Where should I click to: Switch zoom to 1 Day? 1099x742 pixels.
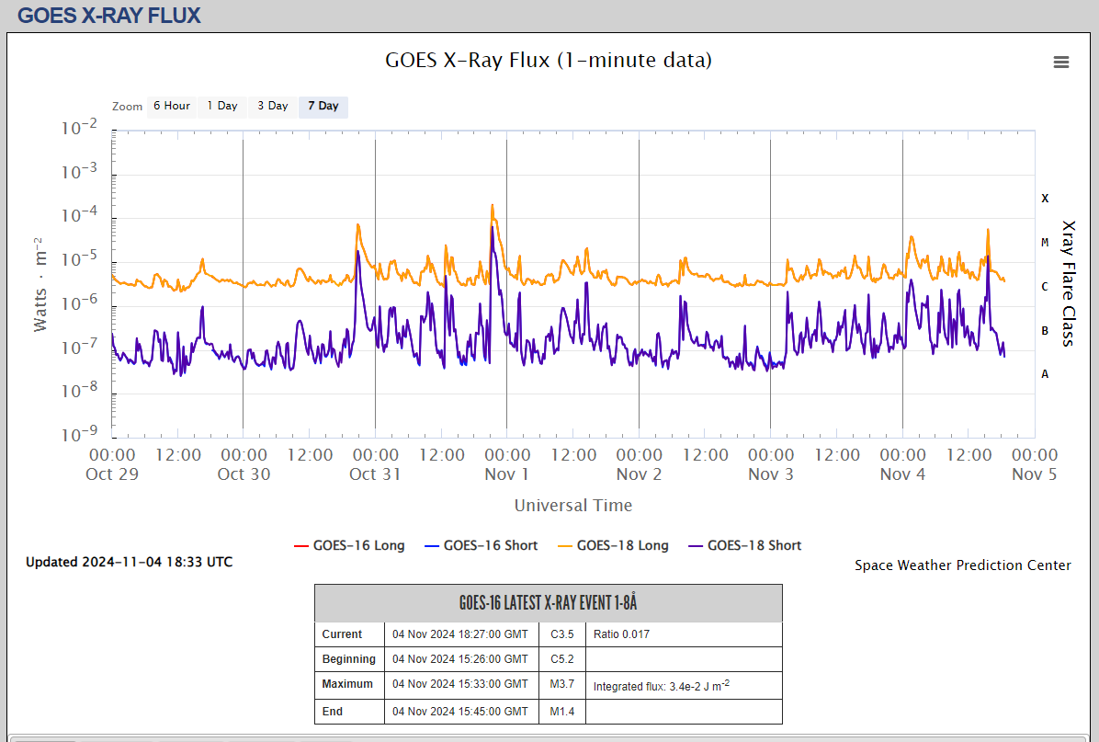coord(221,106)
